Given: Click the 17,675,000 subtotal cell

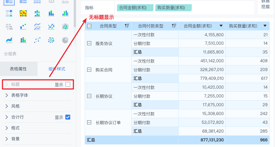Looking at the screenshot, I should click(x=202, y=105).
